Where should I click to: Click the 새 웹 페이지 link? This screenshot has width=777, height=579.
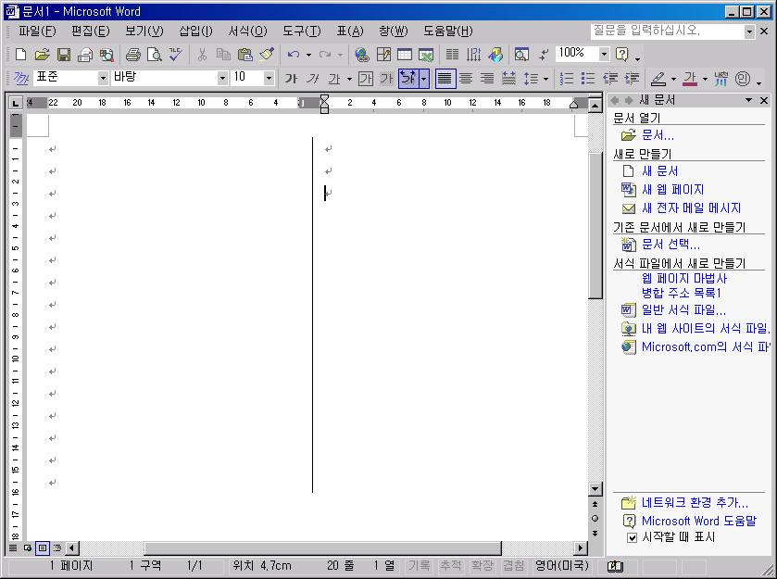coord(672,189)
